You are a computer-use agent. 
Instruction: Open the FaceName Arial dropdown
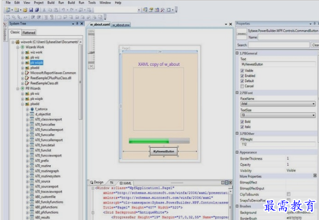point(313,103)
